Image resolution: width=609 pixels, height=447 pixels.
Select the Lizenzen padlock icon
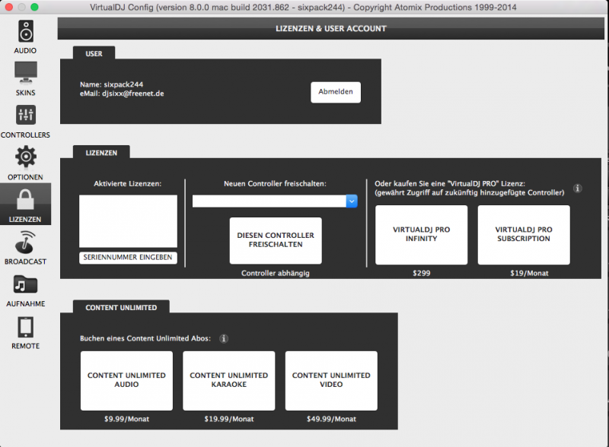click(25, 199)
